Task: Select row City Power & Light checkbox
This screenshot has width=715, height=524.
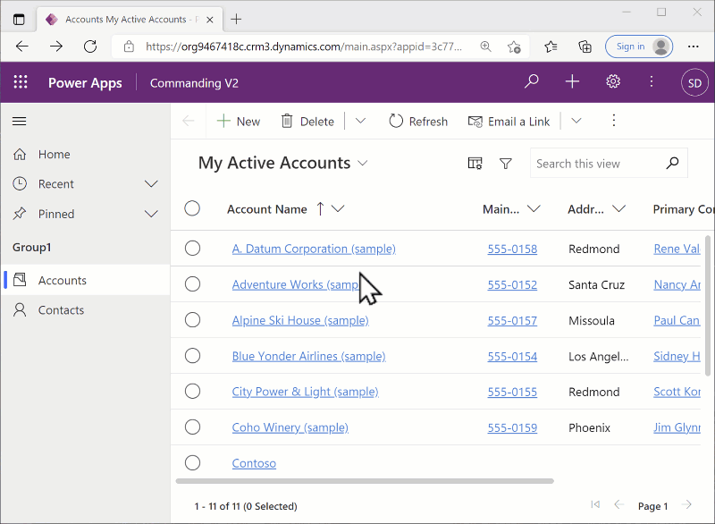Action: (x=192, y=392)
